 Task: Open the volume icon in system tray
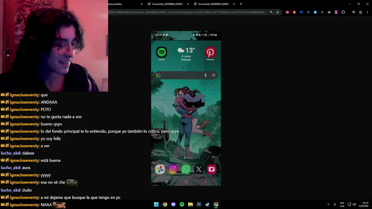(354, 204)
